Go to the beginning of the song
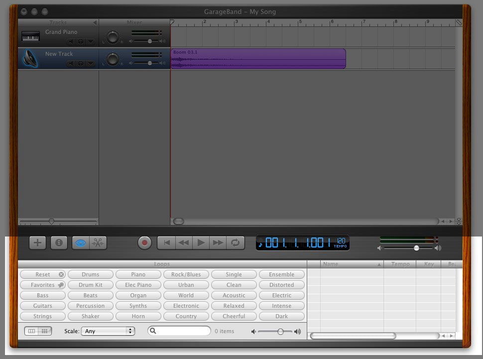The width and height of the screenshot is (483, 359). [x=167, y=243]
